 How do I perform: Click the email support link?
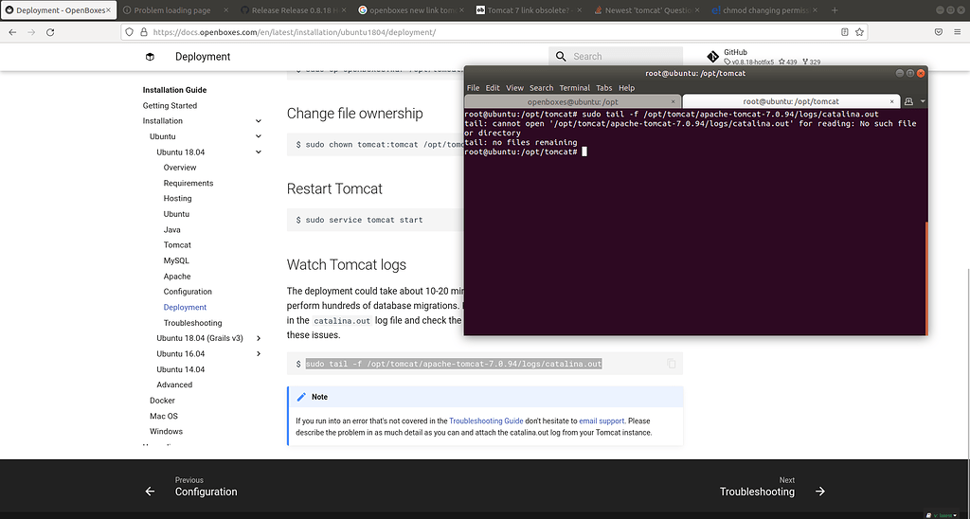point(602,421)
